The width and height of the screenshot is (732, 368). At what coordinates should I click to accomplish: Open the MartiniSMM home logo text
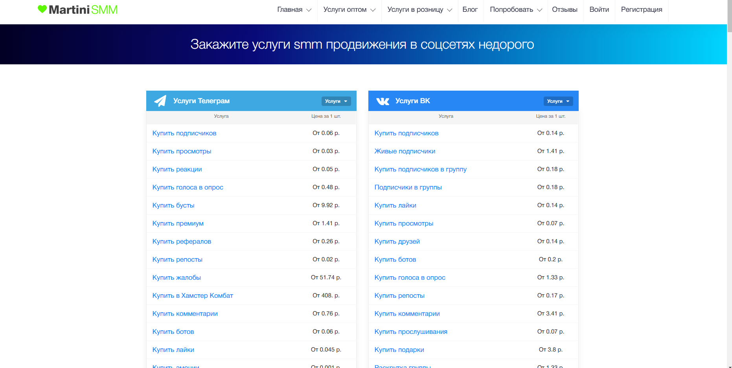(x=83, y=9)
